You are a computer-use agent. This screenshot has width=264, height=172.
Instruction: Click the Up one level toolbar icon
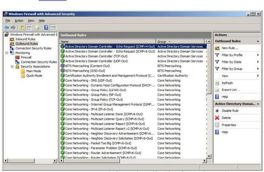(22, 28)
